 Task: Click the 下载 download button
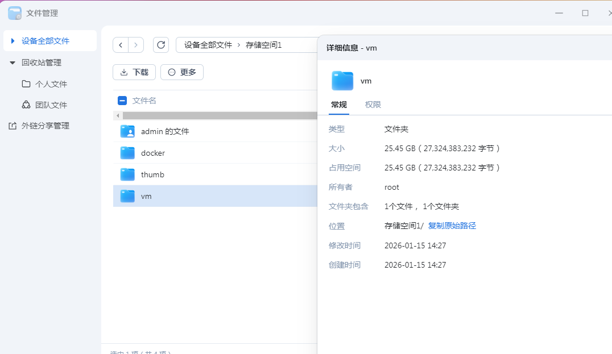tap(134, 72)
